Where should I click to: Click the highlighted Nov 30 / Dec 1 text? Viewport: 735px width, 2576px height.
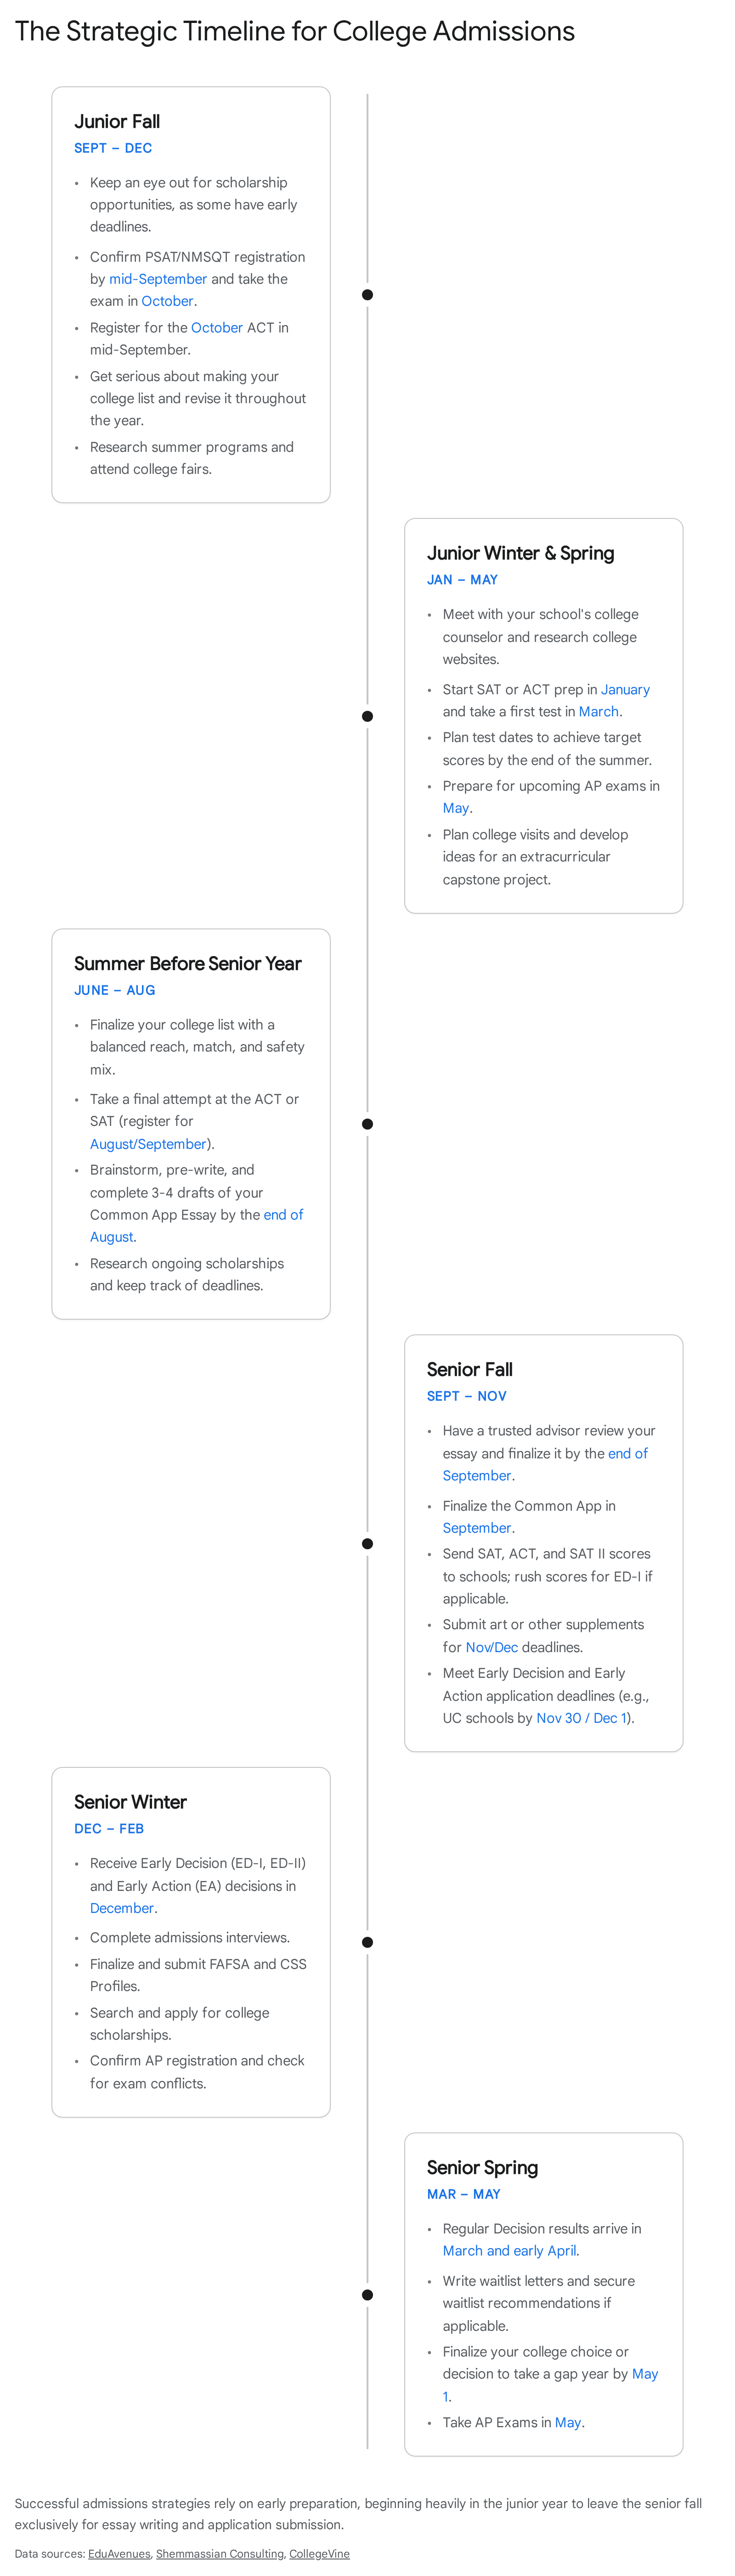coord(583,1717)
